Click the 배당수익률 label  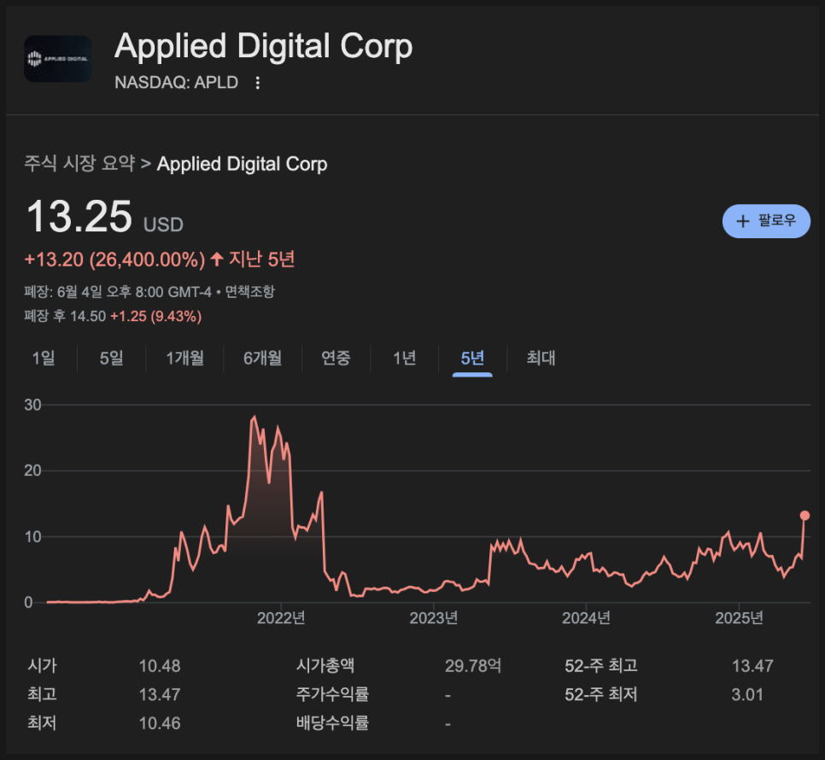click(332, 724)
